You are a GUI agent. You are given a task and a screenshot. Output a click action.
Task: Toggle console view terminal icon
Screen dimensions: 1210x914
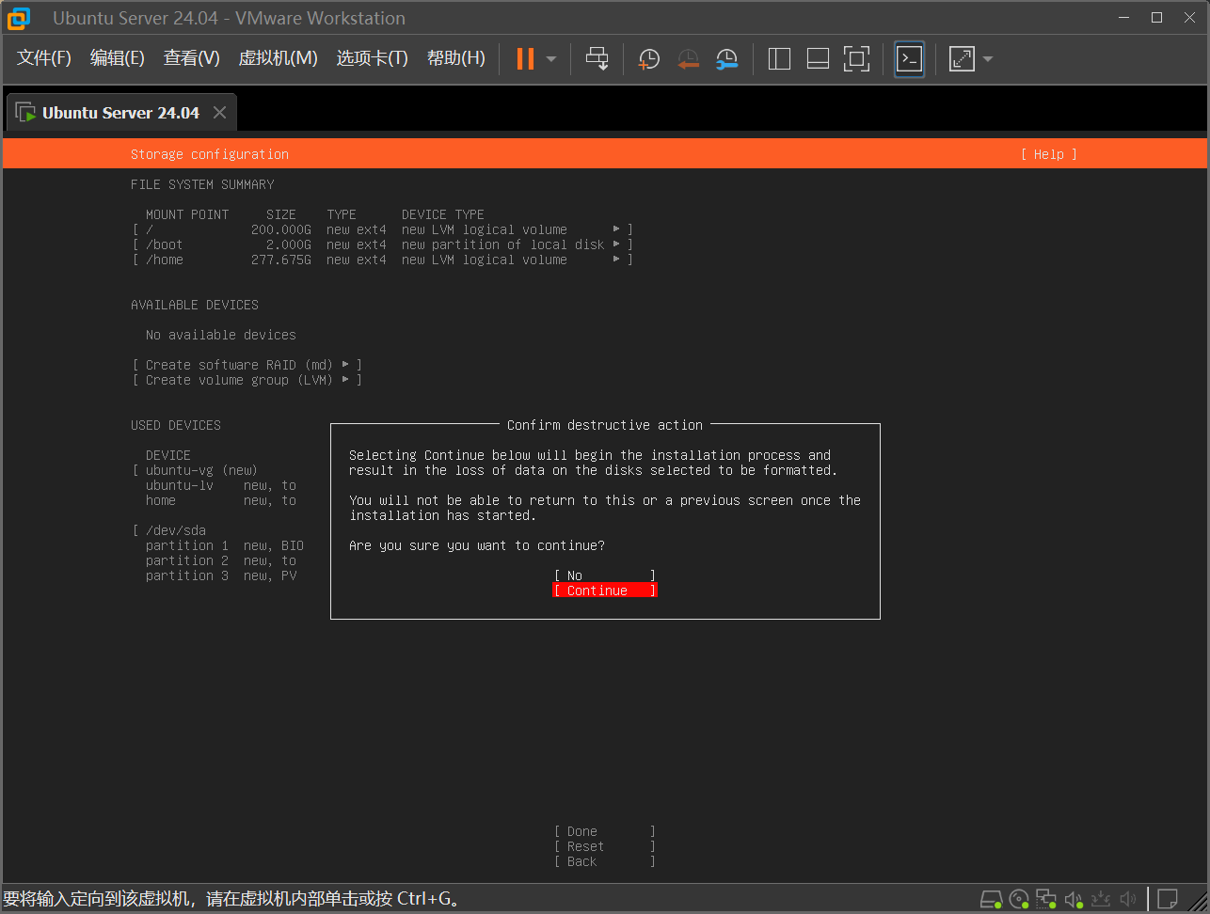click(909, 58)
